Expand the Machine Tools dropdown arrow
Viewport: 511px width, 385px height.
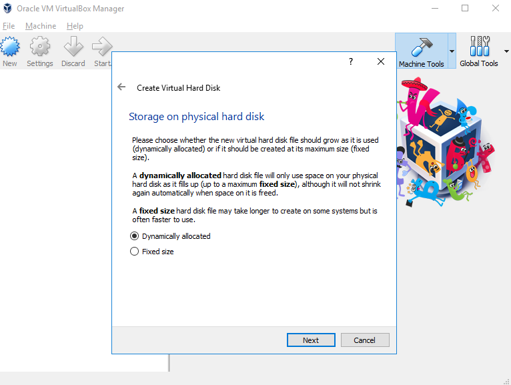coord(452,51)
